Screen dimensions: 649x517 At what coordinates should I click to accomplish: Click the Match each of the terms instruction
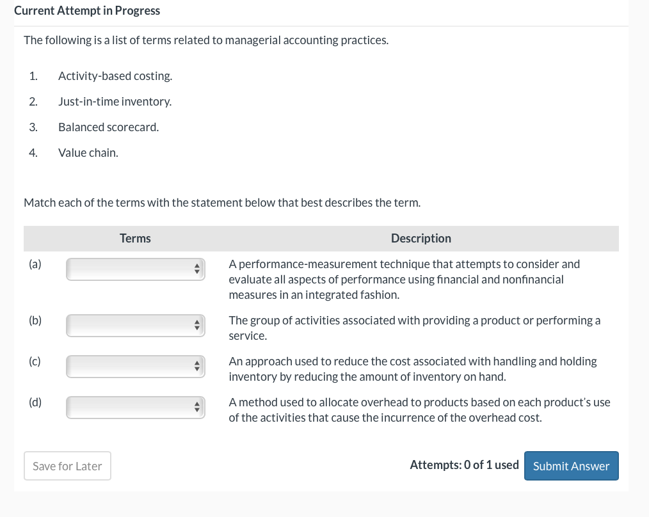pos(222,203)
